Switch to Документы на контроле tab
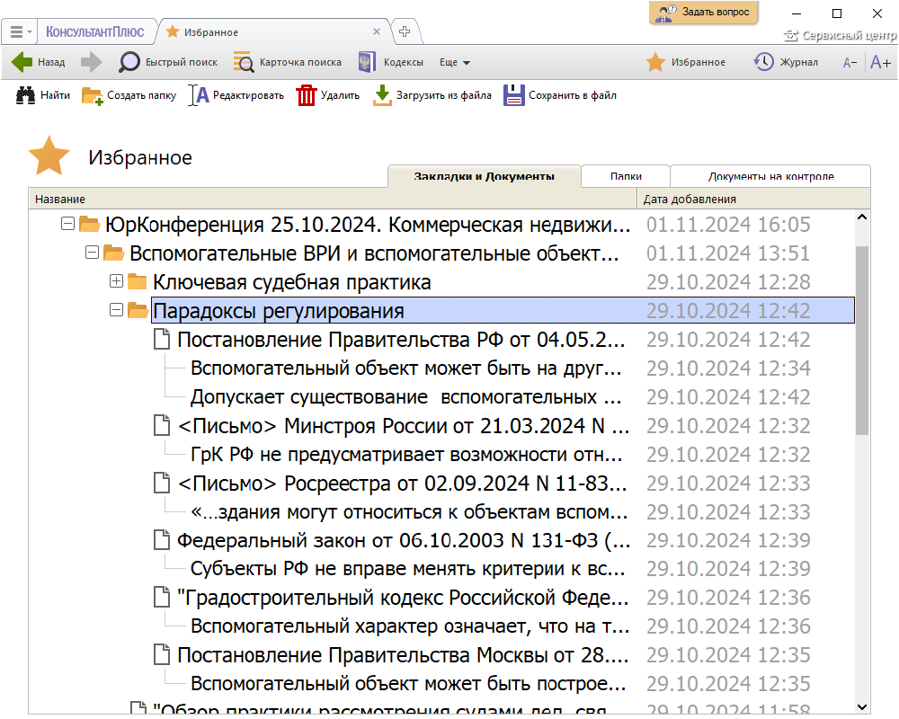Screen dimensions: 899x719 770,176
